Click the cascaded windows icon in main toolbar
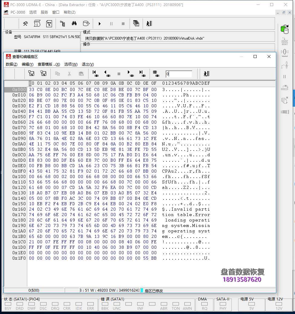This screenshot has width=295, height=314. [x=136, y=24]
